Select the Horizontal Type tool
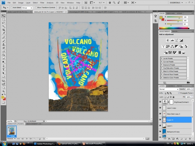This screenshot has width=195, height=146. (x=4, y=70)
